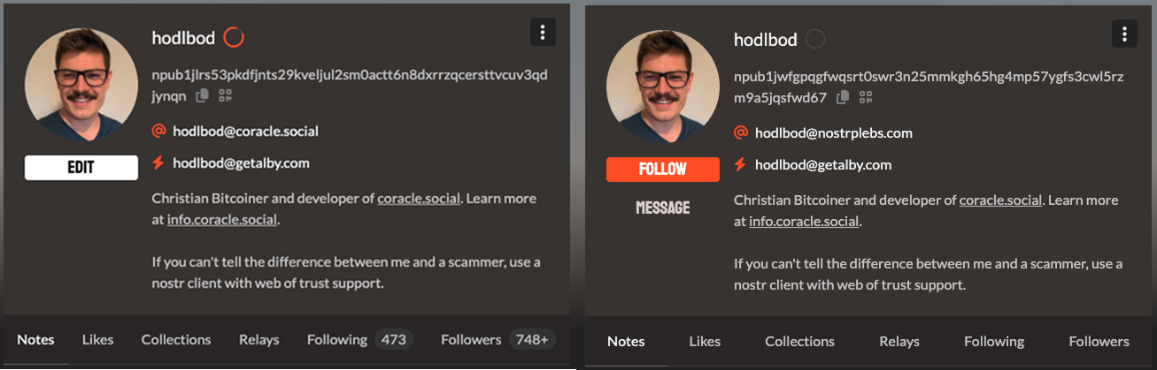Screen dimensions: 1157x370
Task: Open coracle.social link in left bio
Action: [x=419, y=198]
